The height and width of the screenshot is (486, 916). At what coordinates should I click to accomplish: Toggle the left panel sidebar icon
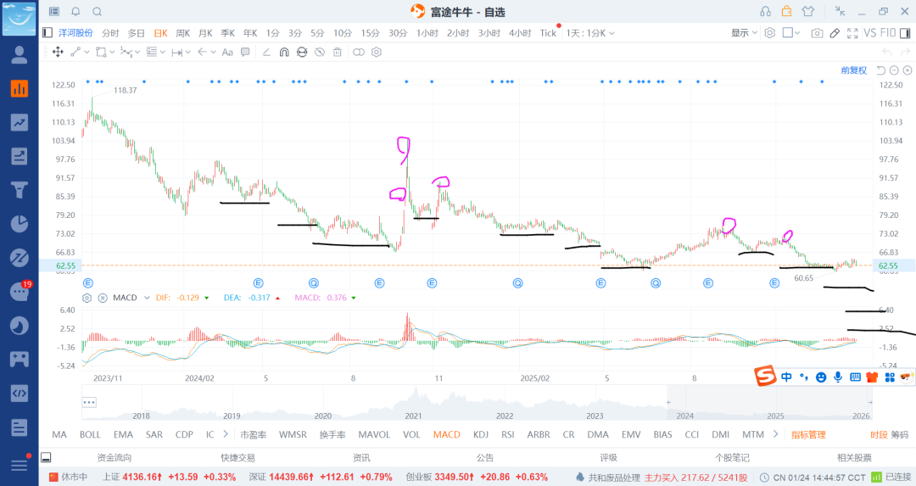(x=47, y=33)
